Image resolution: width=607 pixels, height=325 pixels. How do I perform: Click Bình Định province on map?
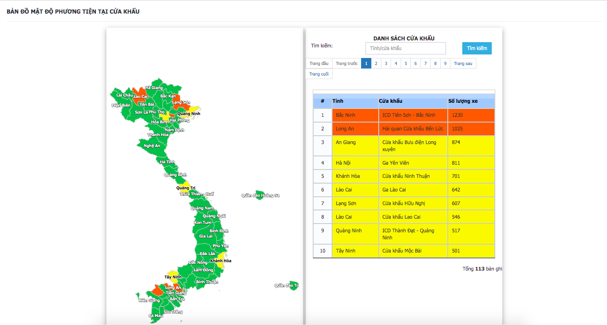(219, 231)
